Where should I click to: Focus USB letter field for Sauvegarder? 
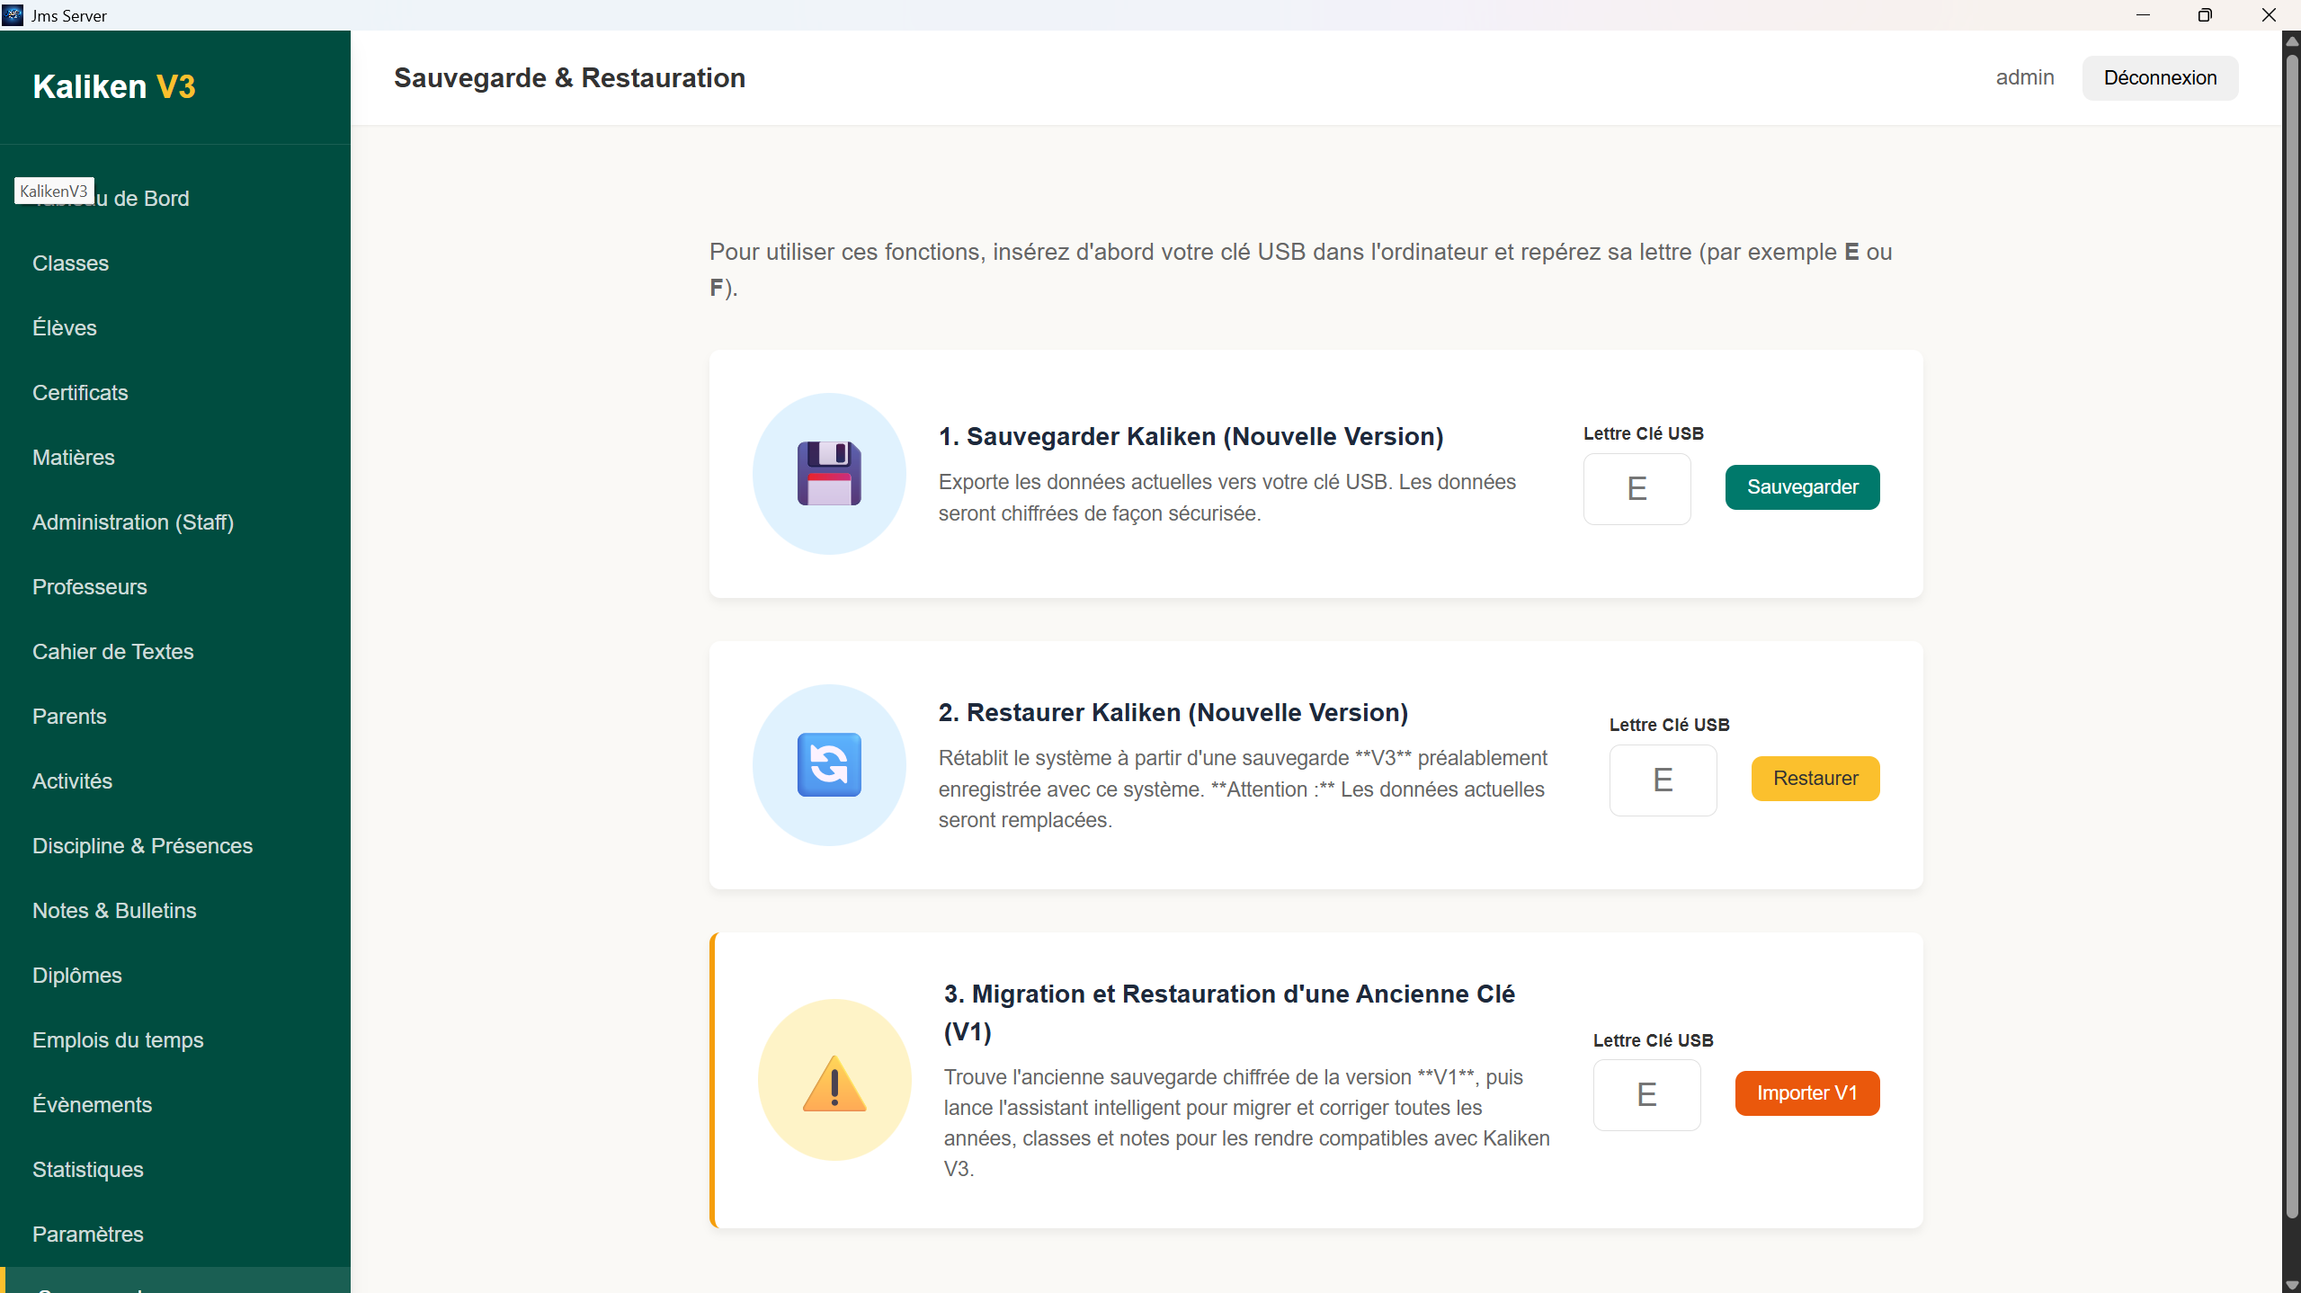pos(1637,489)
